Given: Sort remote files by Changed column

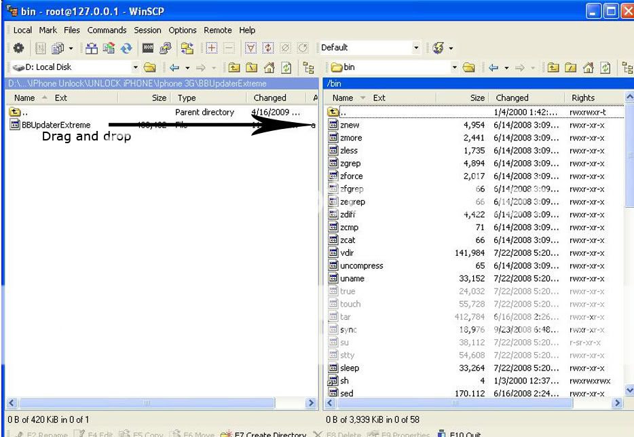Looking at the screenshot, I should coord(526,98).
